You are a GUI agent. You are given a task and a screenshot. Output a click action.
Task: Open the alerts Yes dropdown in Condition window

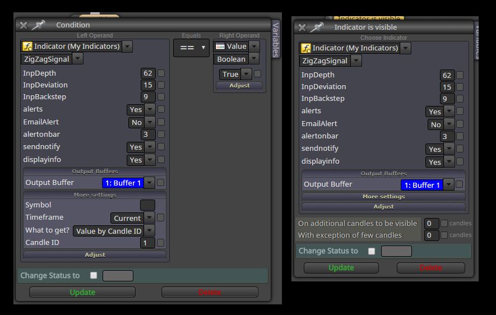point(150,109)
